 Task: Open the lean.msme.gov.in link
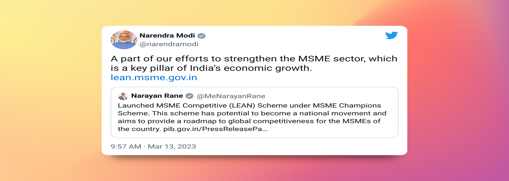click(x=154, y=77)
